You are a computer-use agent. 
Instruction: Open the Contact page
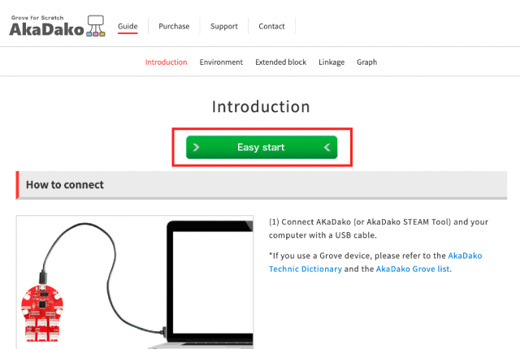(x=271, y=26)
